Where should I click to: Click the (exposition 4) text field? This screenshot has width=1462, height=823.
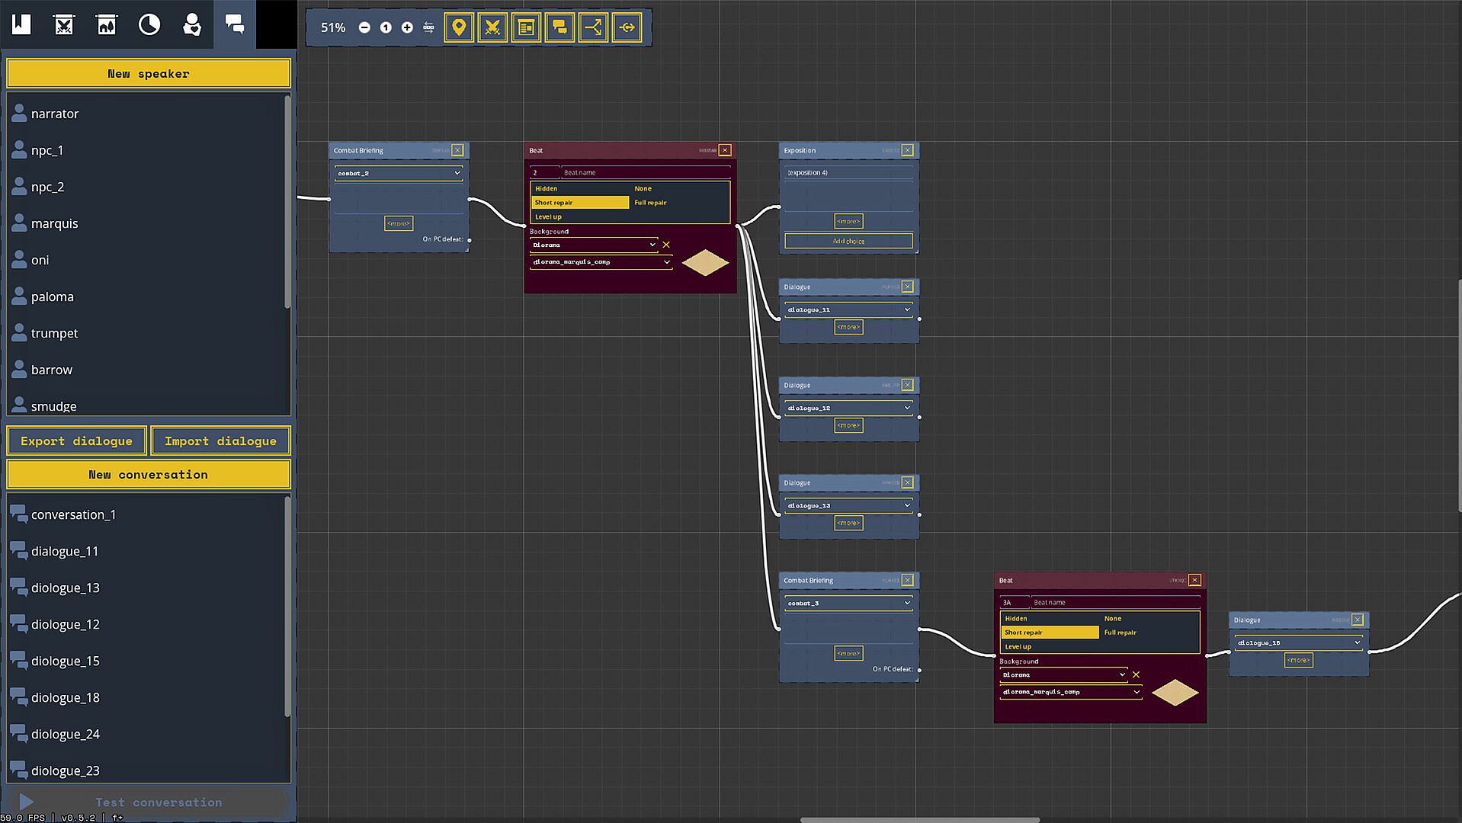pyautogui.click(x=848, y=173)
